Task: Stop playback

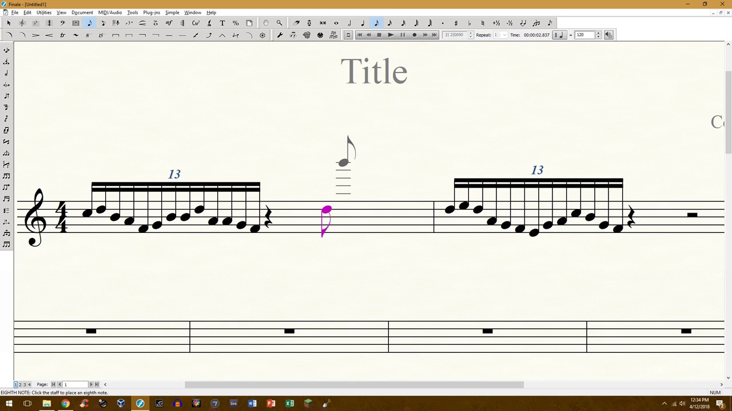Action: click(x=379, y=35)
